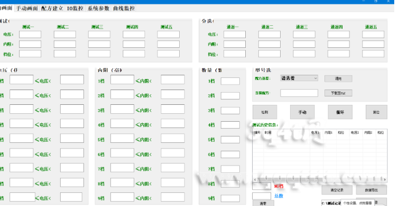Expand the 配方选择 combo box

[x=299, y=78]
